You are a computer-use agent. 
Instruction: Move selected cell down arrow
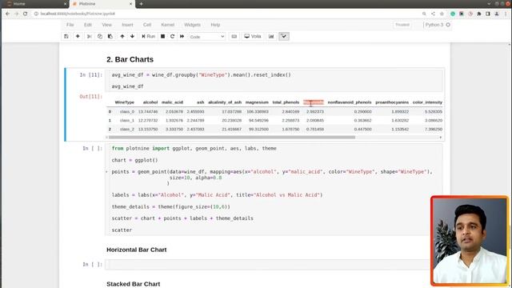click(x=132, y=36)
